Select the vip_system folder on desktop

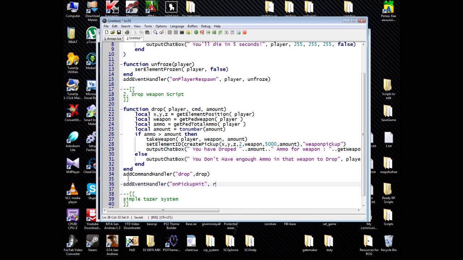211,243
